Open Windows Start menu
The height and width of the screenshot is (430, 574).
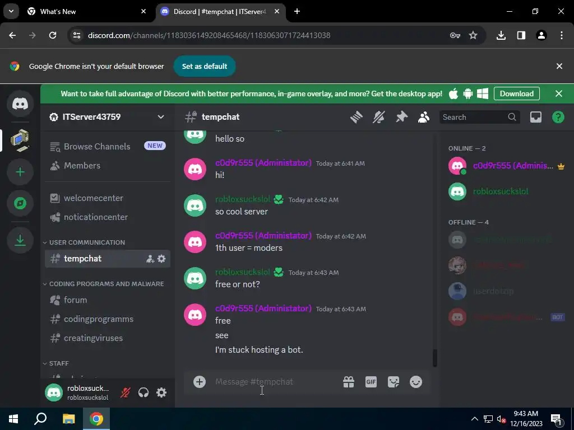13,419
